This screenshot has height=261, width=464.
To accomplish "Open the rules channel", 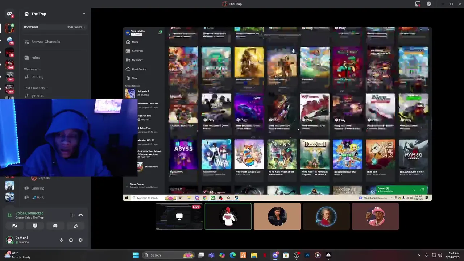I will click(x=35, y=58).
